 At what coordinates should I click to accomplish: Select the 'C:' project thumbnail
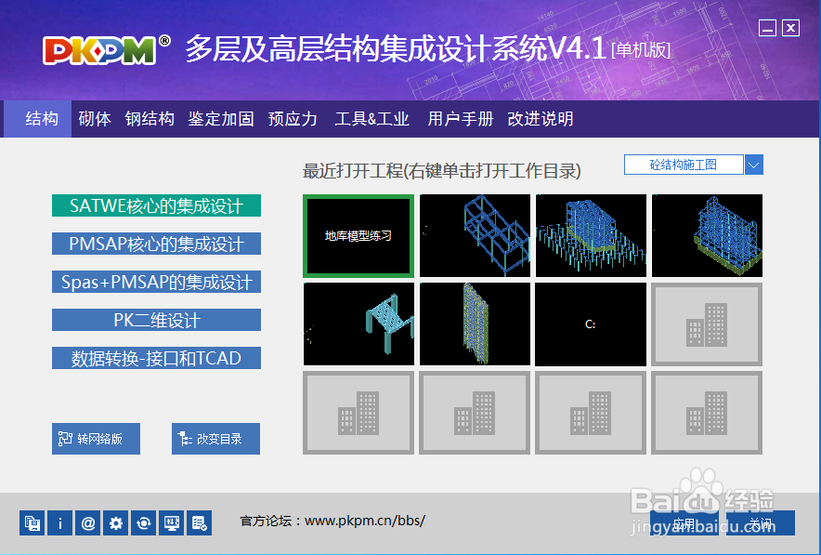coord(591,324)
